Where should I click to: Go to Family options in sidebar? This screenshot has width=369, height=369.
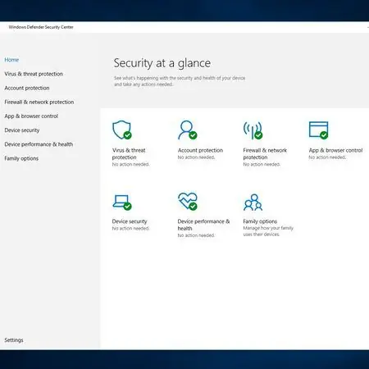tap(21, 158)
